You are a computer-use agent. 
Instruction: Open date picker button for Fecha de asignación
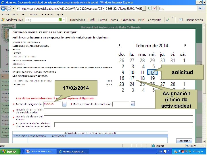64,104
